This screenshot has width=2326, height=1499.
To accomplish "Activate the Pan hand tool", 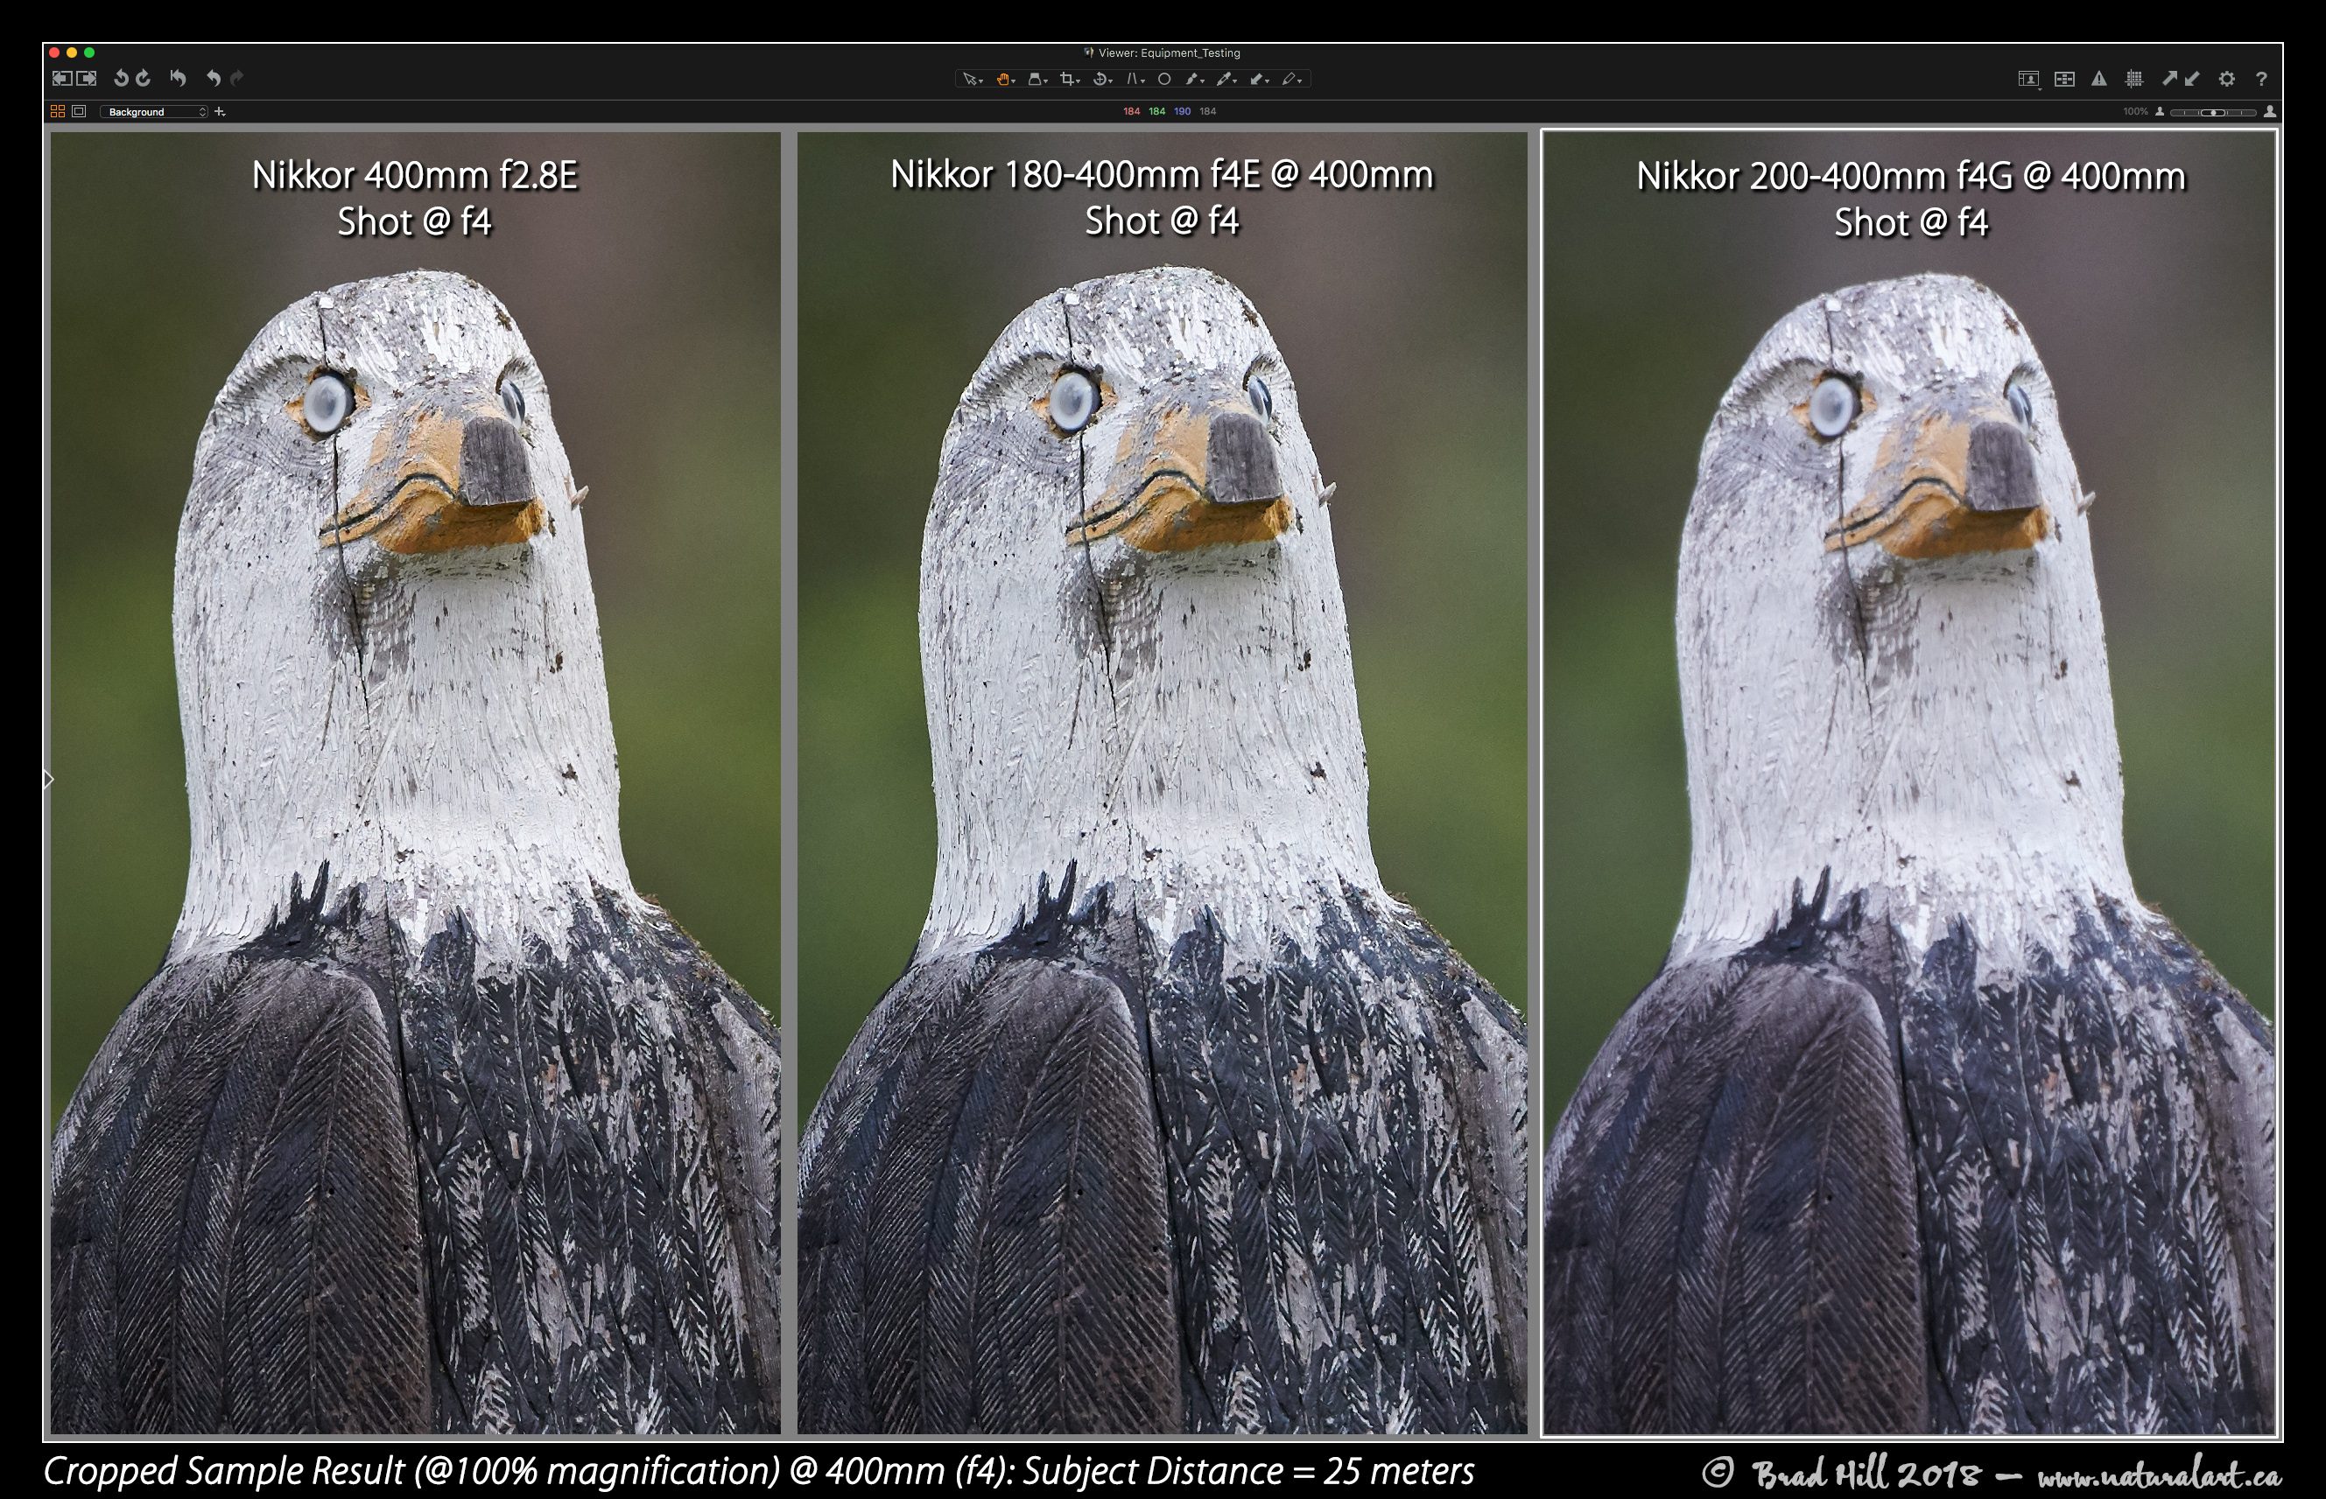I will coord(1003,80).
